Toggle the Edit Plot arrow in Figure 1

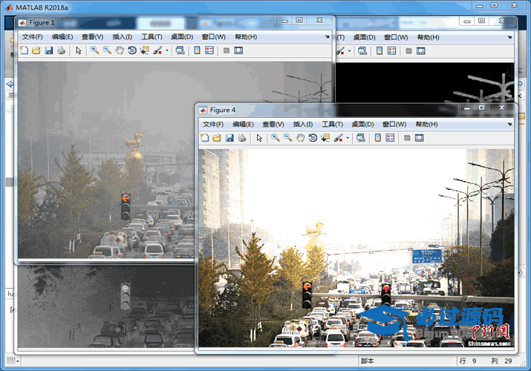point(79,50)
